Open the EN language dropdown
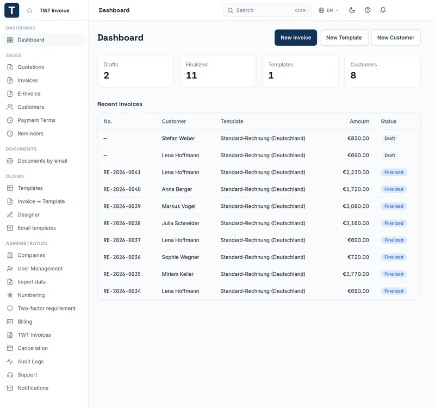The image size is (435, 408). (x=329, y=10)
